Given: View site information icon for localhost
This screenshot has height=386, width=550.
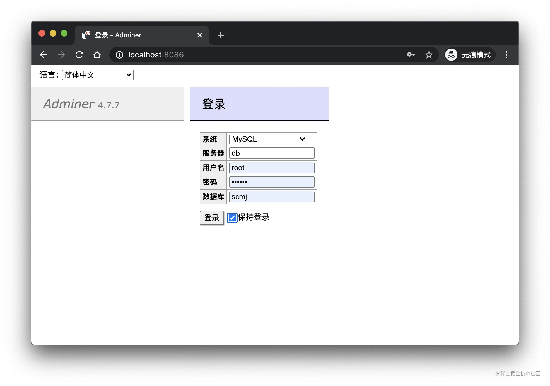Looking at the screenshot, I should 119,55.
